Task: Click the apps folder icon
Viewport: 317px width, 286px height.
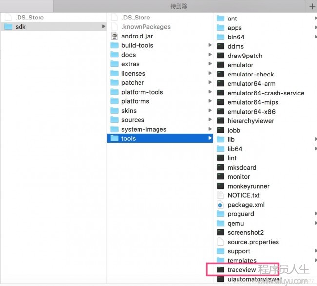Action: [x=220, y=28]
